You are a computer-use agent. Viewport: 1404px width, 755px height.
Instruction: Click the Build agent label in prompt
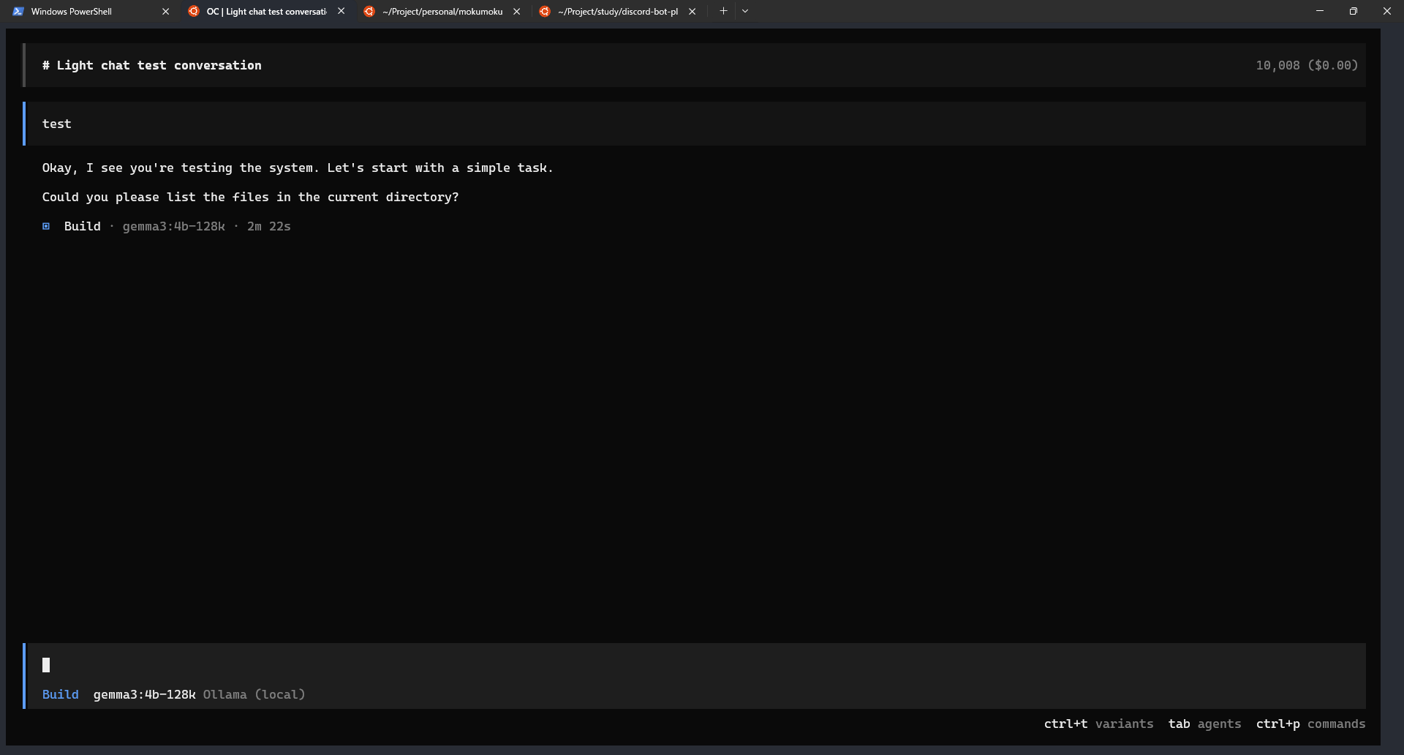point(60,694)
